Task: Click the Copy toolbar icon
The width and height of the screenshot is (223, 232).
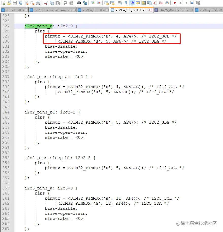Action: click(52, 3)
